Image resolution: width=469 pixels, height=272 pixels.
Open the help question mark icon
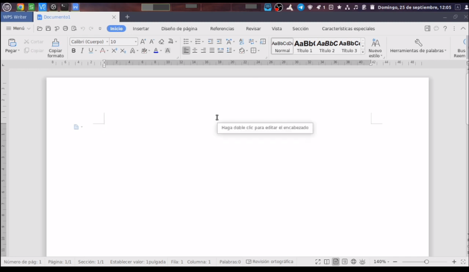445,29
